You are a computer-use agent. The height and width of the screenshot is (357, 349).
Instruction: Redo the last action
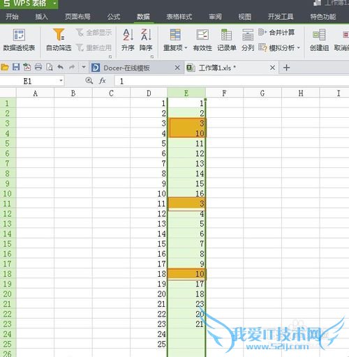click(x=72, y=68)
